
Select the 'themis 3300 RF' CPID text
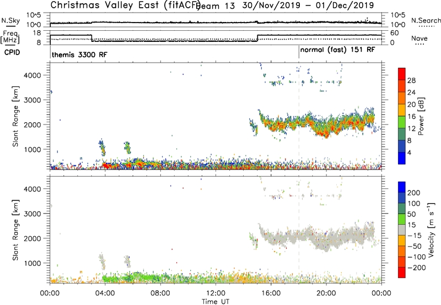pyautogui.click(x=79, y=55)
